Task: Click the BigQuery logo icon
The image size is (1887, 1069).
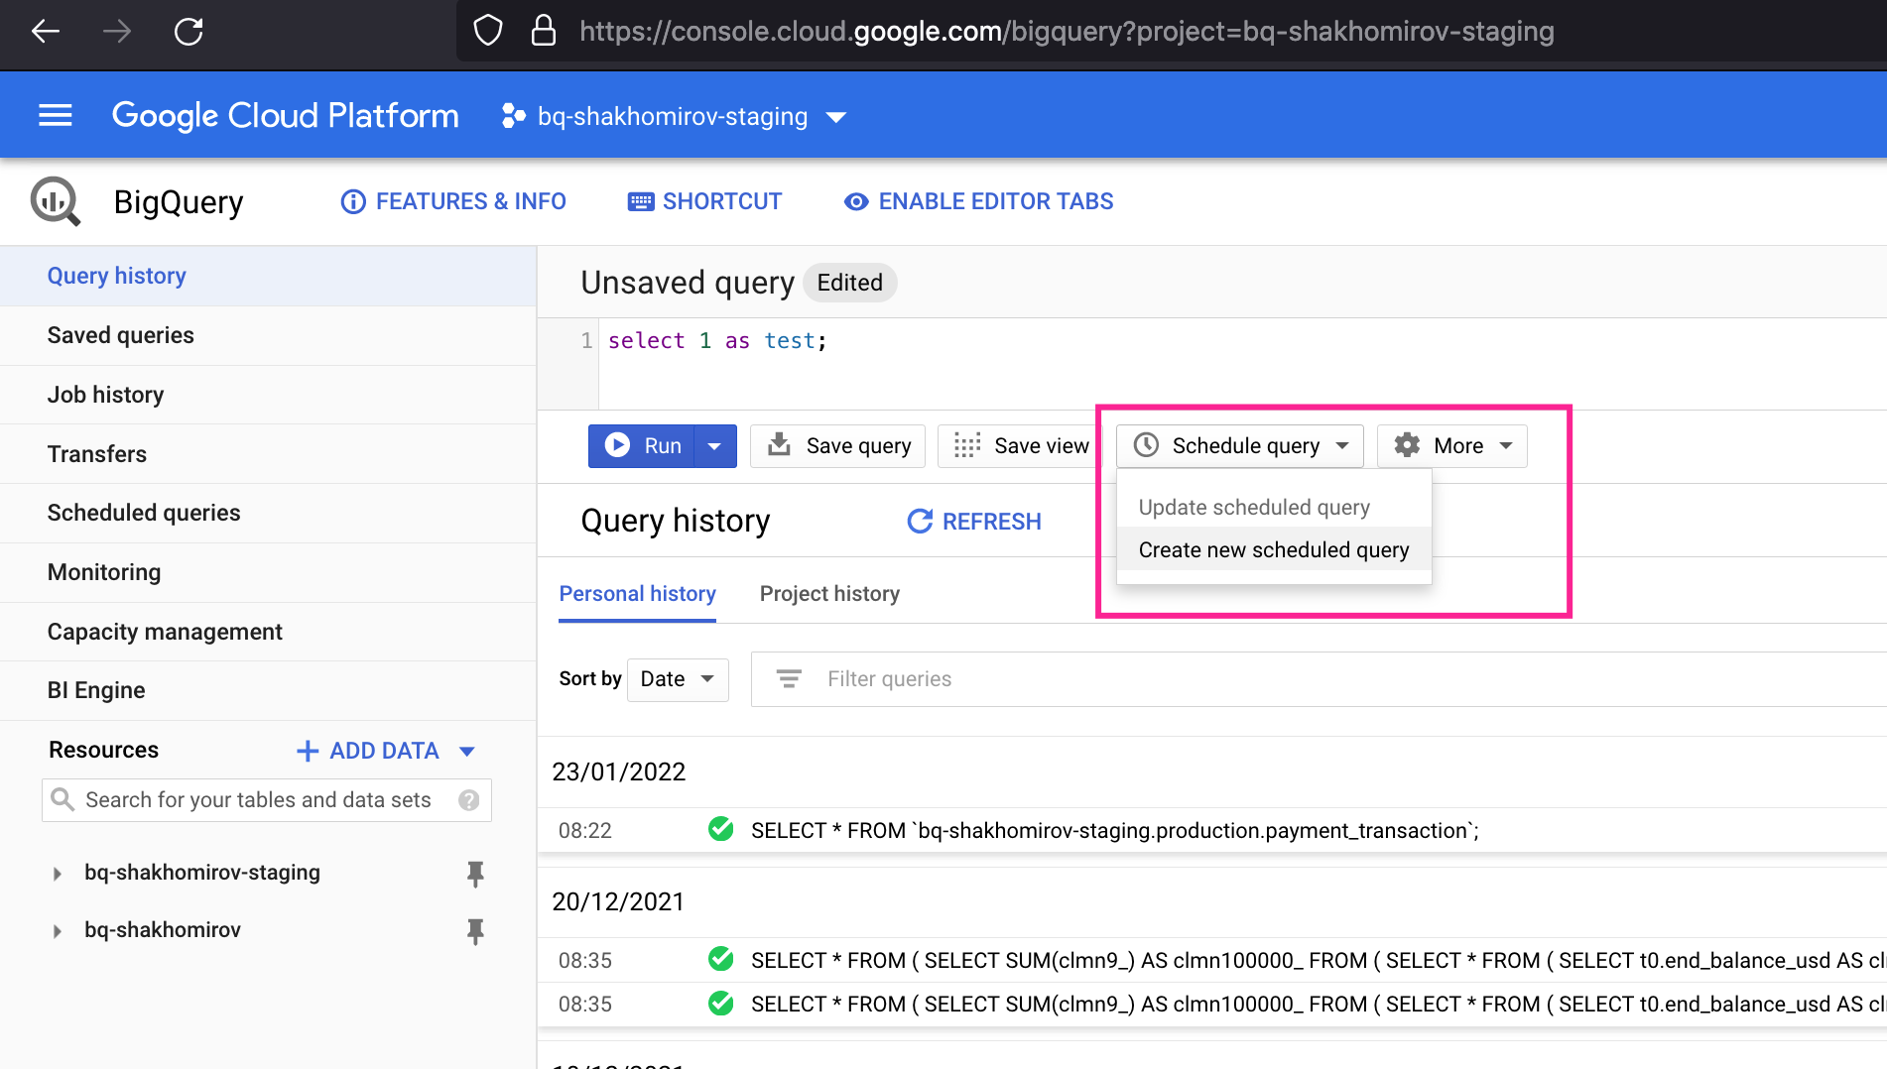Action: pyautogui.click(x=55, y=200)
